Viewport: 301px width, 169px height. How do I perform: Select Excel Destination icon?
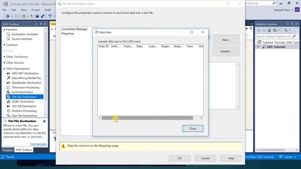click(8, 92)
